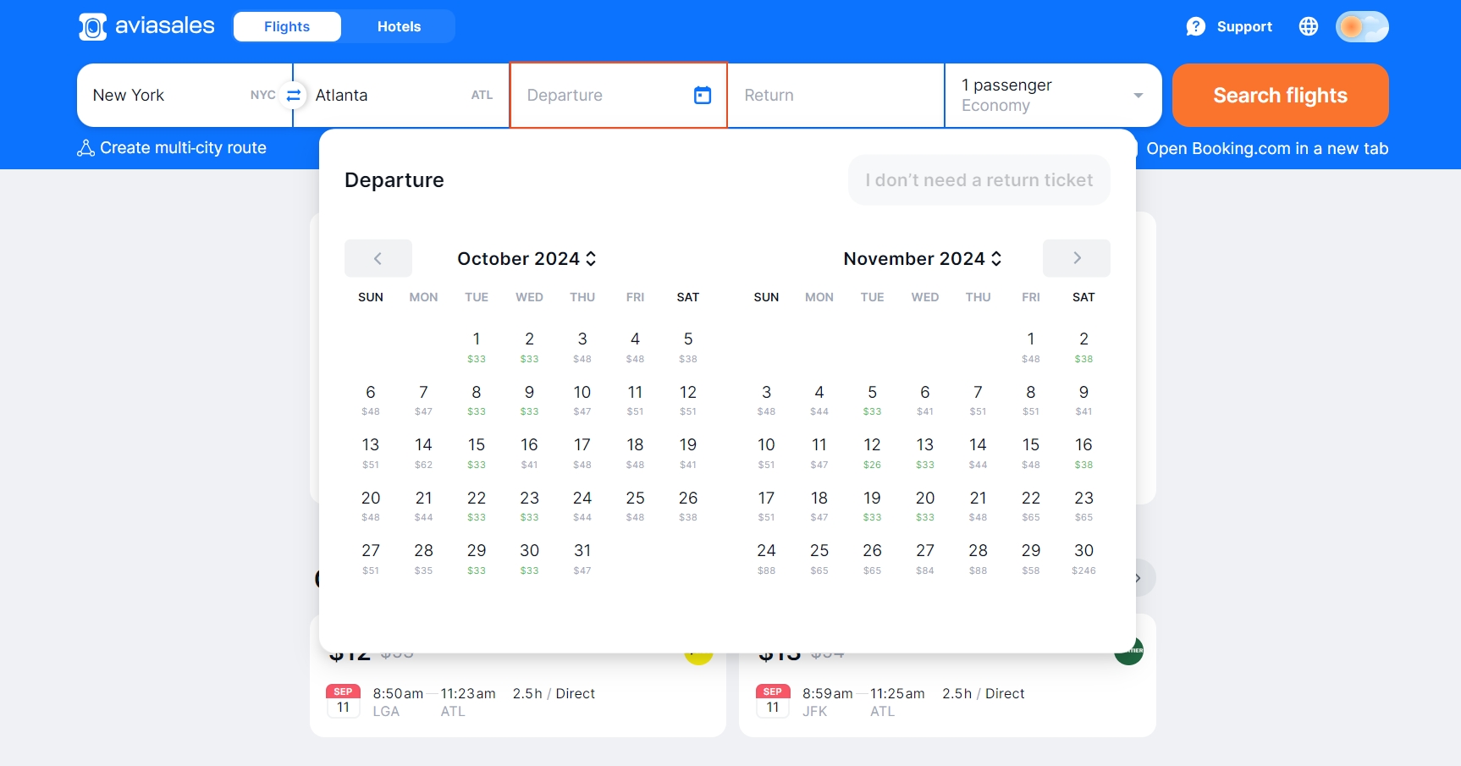Pick November 27 priced $84
Image resolution: width=1461 pixels, height=766 pixels.
[x=925, y=559]
